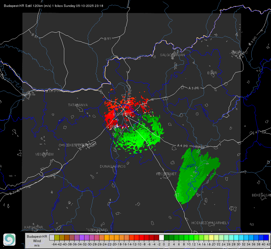271x249 pixels.
Task: Select the BÉKÉSCSABA label at map edge
Action: (261, 195)
